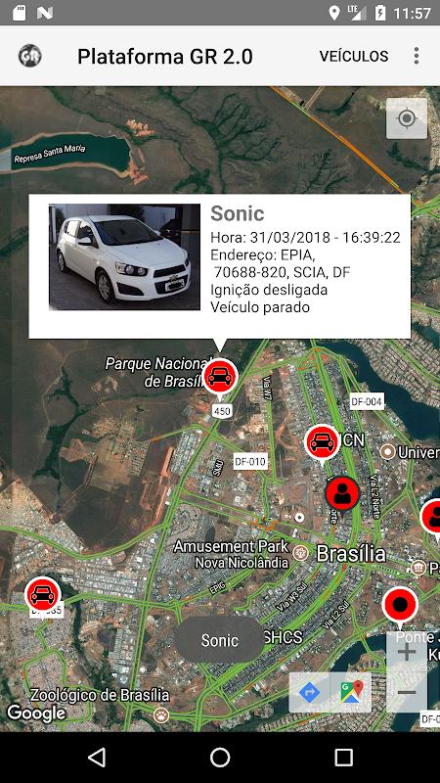The image size is (440, 783).
Task: Click the Sonic car marker near route 450
Action: tap(220, 378)
